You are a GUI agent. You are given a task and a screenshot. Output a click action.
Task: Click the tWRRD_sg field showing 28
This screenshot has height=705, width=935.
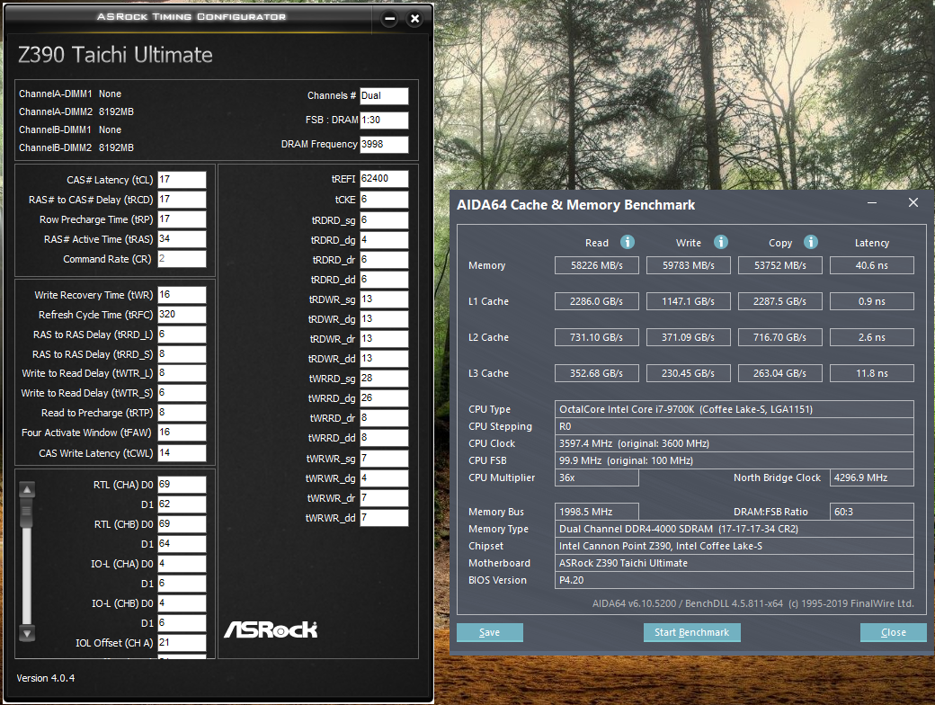point(384,379)
